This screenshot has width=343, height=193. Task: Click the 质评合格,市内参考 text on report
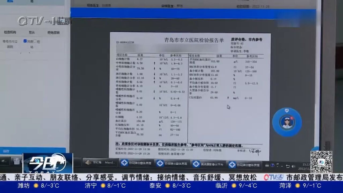coord(247,39)
